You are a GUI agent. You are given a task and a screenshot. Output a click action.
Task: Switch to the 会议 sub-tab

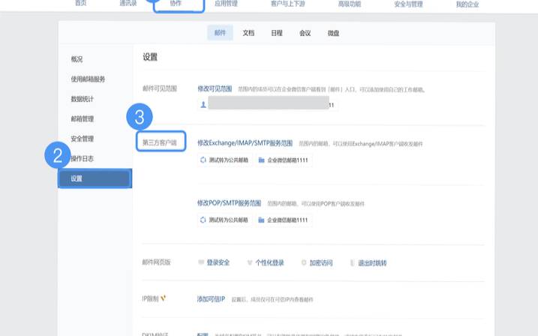coord(305,33)
